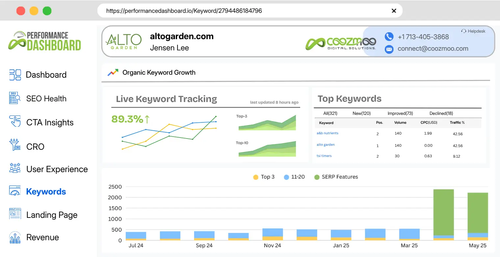Click the browser URL address field
This screenshot has width=500, height=257.
tap(250, 11)
